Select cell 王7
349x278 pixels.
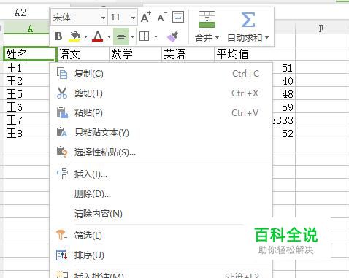pos(26,120)
